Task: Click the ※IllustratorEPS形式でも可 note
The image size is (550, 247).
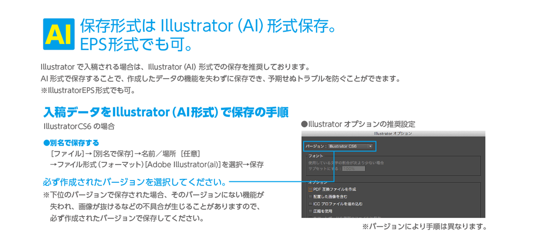Action: tap(88, 90)
